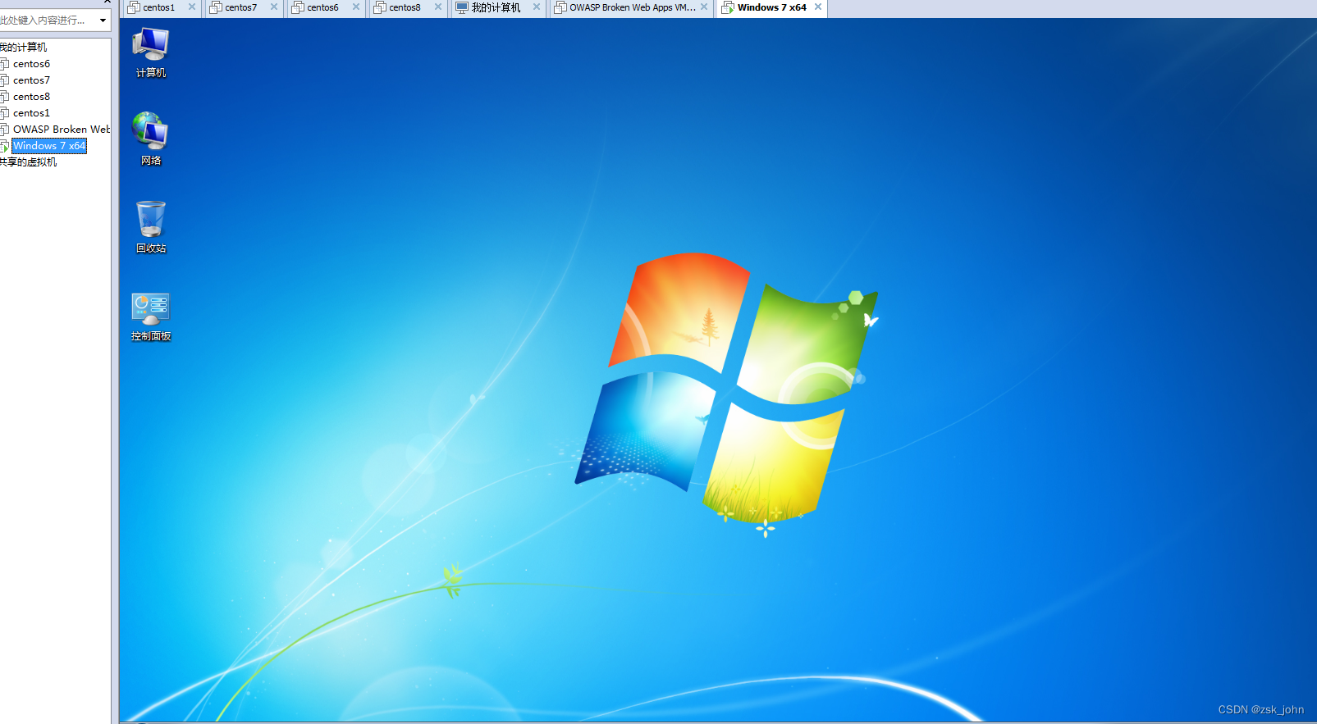Select 共享的虚拟机 tree node

(x=29, y=162)
